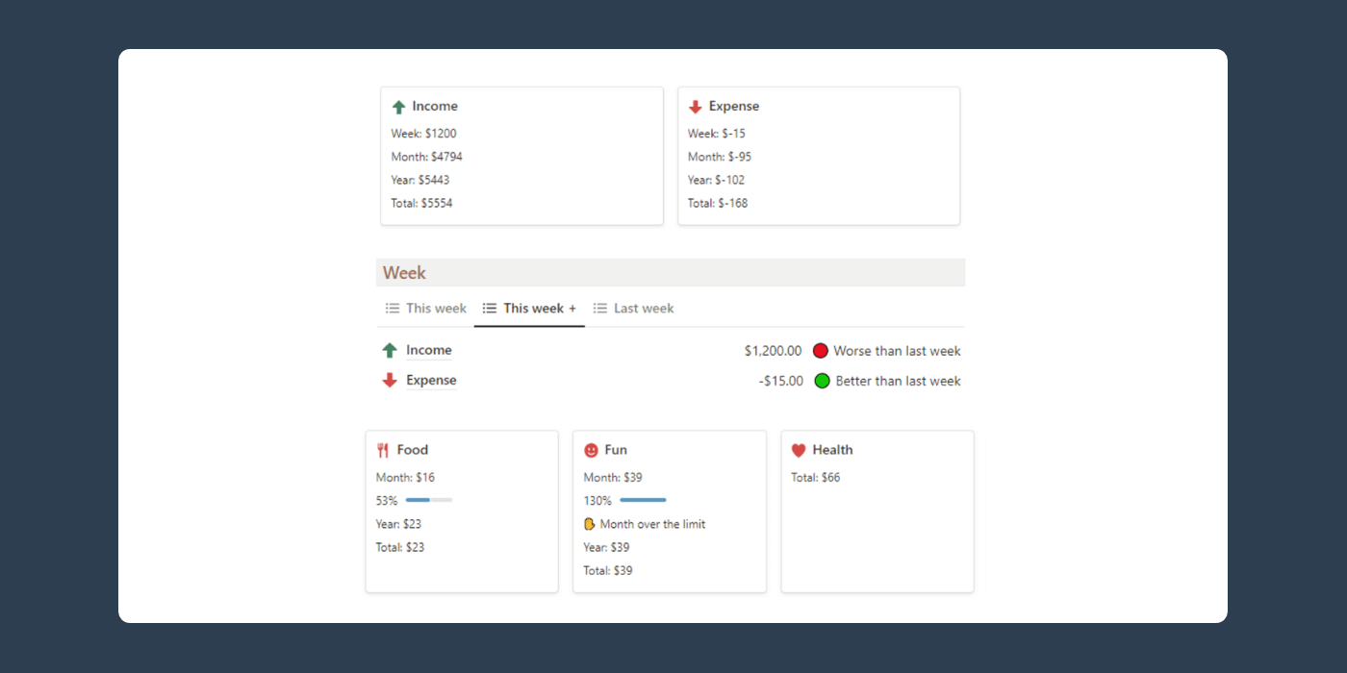Click the red smiley Fun icon
This screenshot has width=1347, height=673.
click(591, 450)
